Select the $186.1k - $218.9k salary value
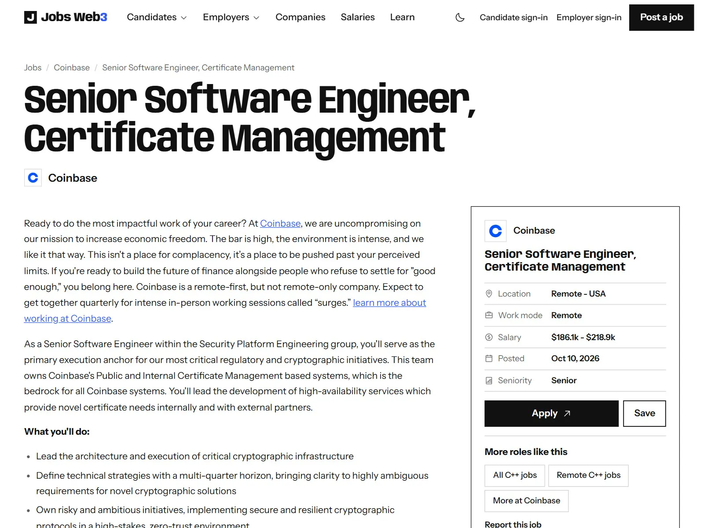704x528 pixels. tap(583, 337)
